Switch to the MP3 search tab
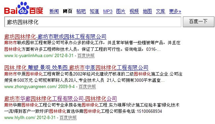Image resolution: width=215 pixels, height=124 pixels. click(x=108, y=11)
